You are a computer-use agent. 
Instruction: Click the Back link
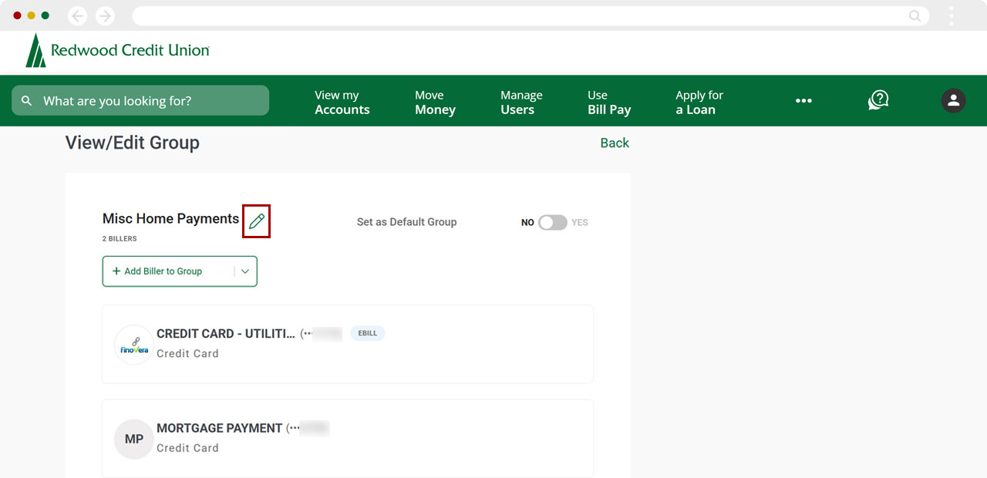click(615, 143)
